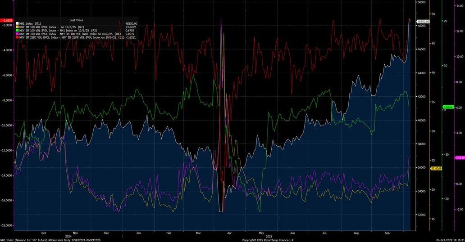This screenshot has height=242, width=465.
Task: Click the 2024 year label below axis
Action: coord(68,236)
